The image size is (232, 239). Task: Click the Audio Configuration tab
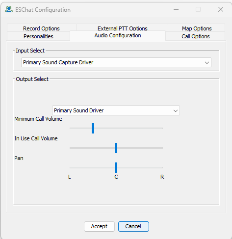[118, 35]
